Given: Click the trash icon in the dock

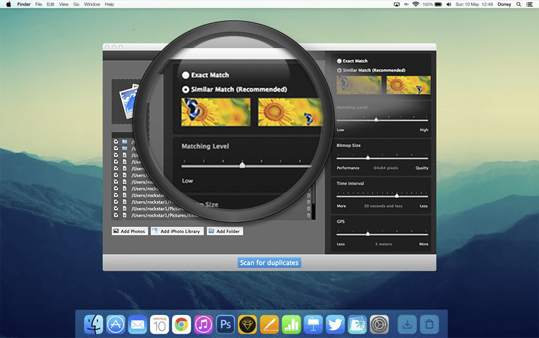Looking at the screenshot, I should coord(430,324).
